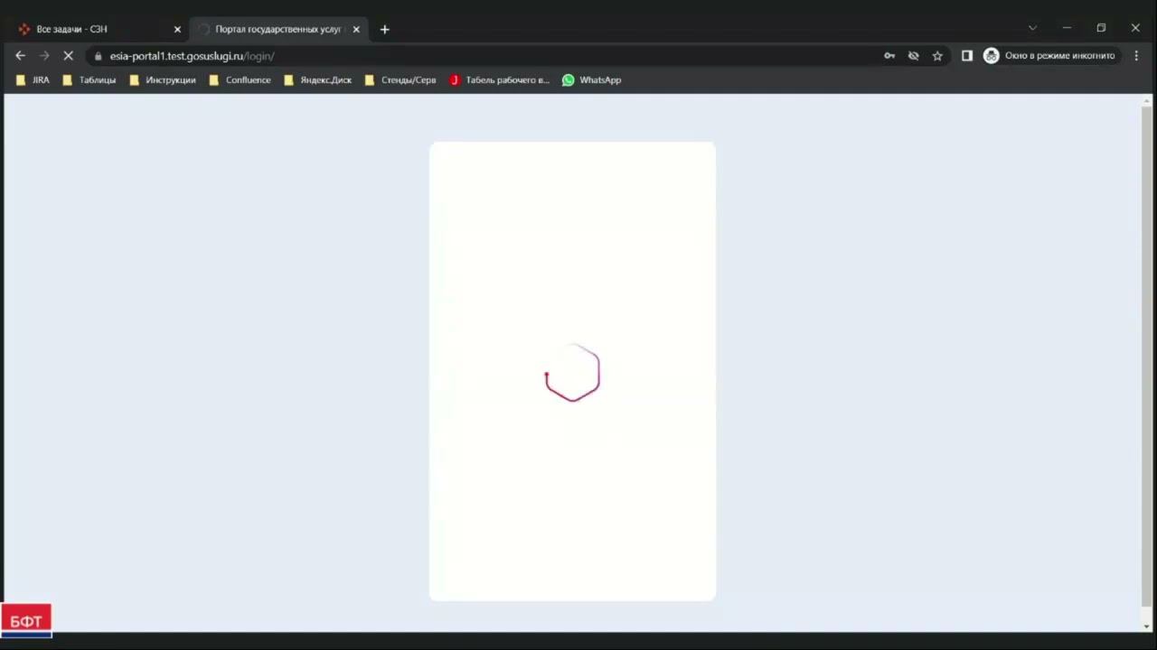The width and height of the screenshot is (1157, 650).
Task: Open the Стенды/Серв bookmark folder
Action: point(400,80)
